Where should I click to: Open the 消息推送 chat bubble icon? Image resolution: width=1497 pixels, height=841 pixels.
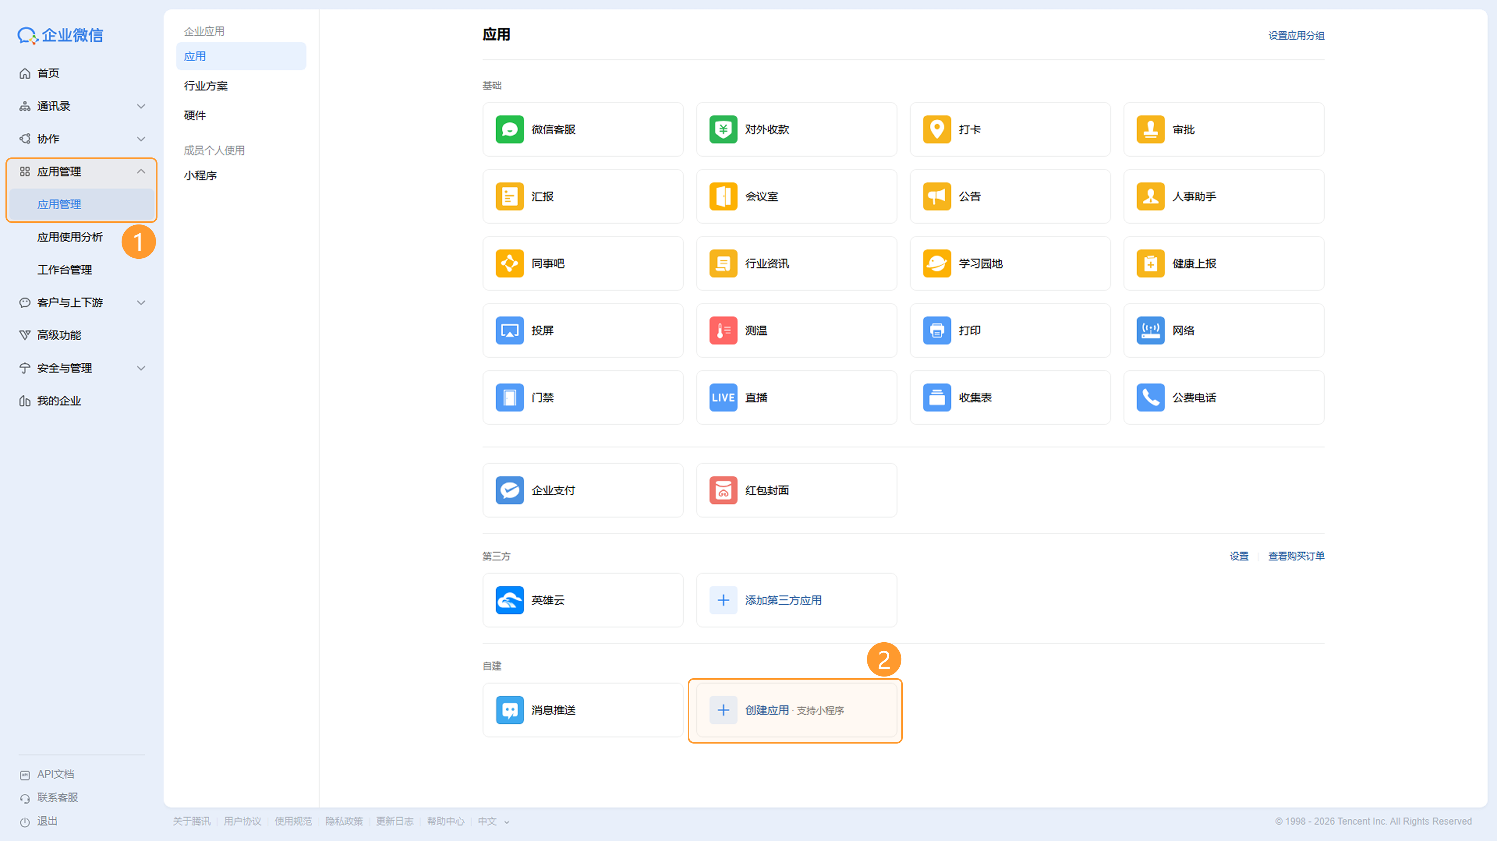click(x=509, y=710)
